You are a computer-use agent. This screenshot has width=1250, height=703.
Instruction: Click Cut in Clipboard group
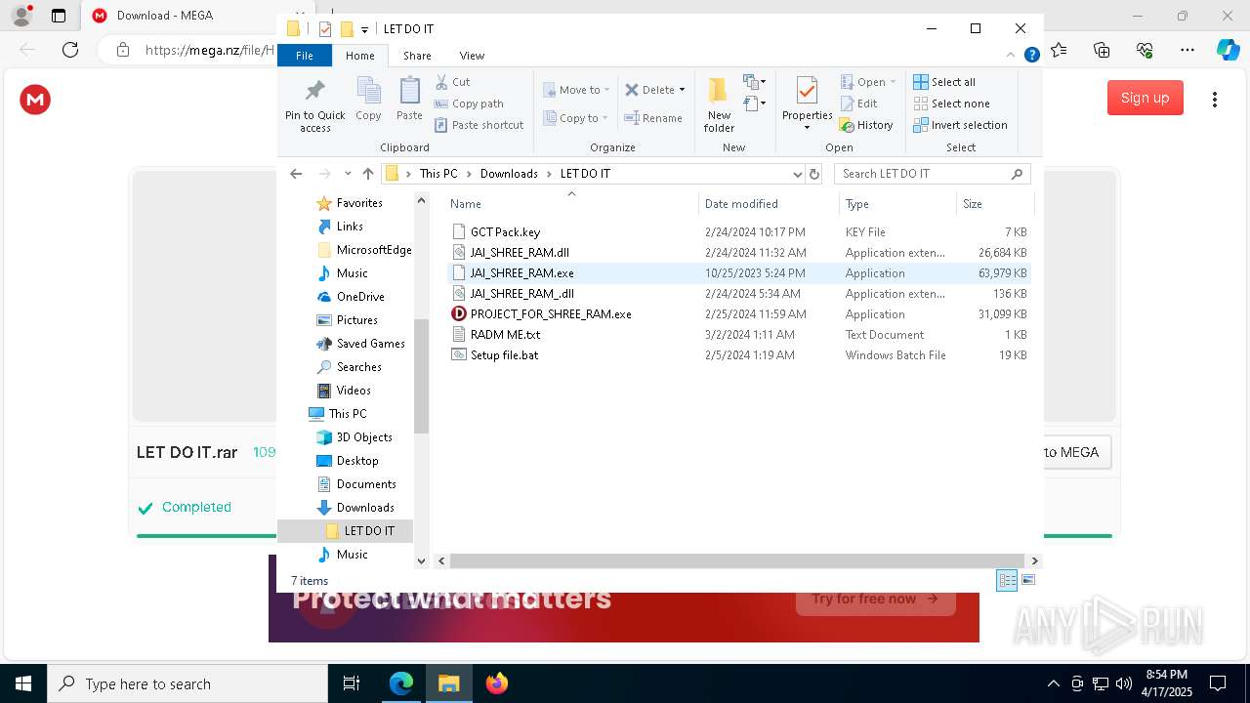(x=452, y=82)
